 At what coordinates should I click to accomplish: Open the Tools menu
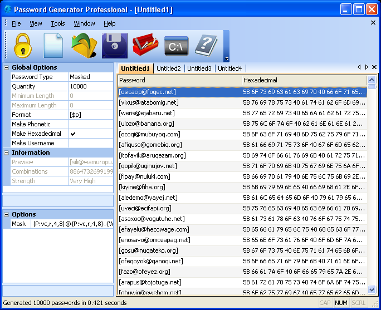58,23
